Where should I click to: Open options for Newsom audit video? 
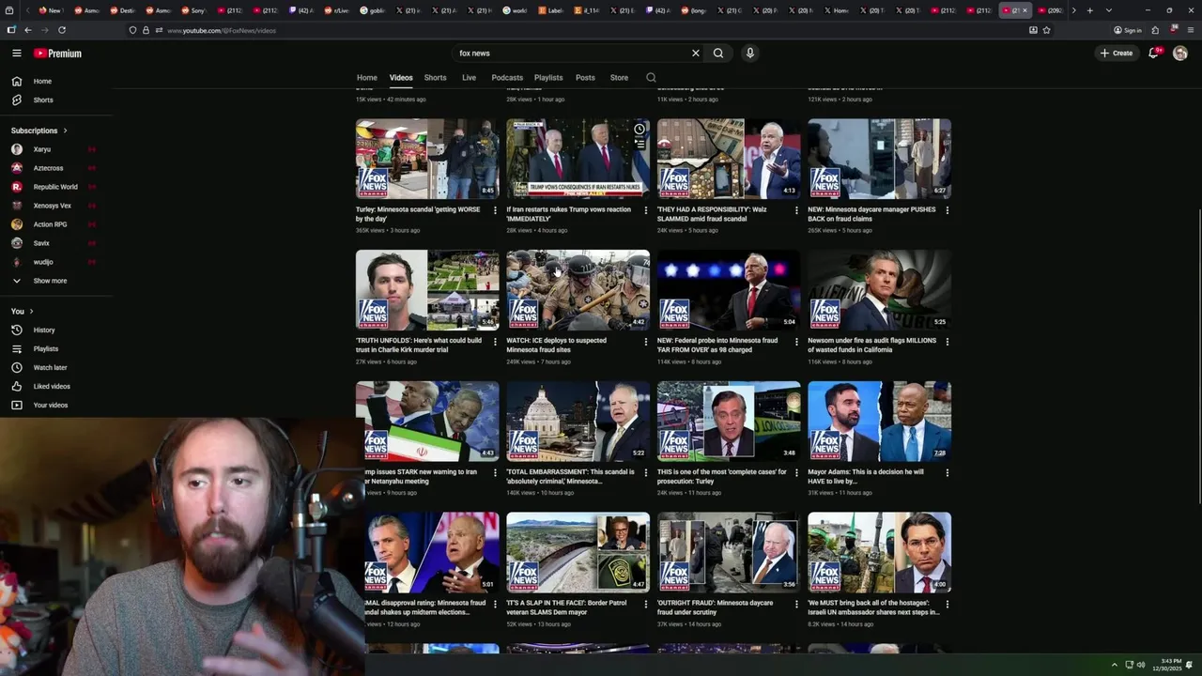pyautogui.click(x=947, y=342)
